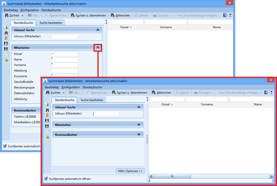Click import document sidebar icon in front window
The height and width of the screenshot is (186, 277).
47,105
